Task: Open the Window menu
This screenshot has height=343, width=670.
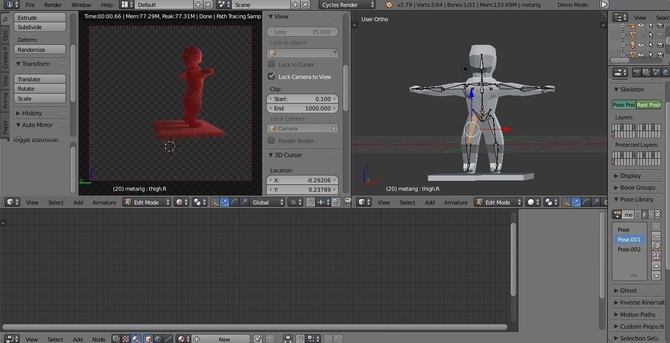Action: [x=81, y=4]
